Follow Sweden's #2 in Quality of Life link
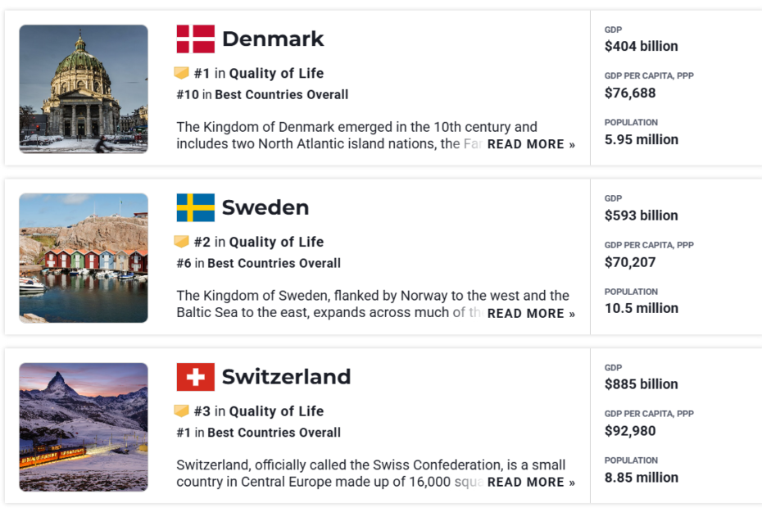762x508 pixels. [x=259, y=243]
